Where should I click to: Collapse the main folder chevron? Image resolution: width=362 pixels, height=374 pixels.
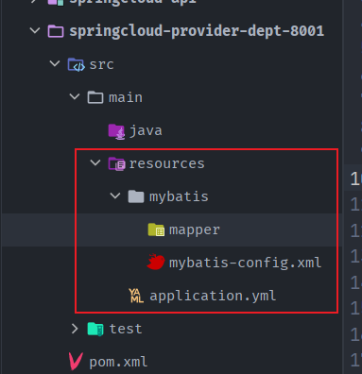point(75,96)
